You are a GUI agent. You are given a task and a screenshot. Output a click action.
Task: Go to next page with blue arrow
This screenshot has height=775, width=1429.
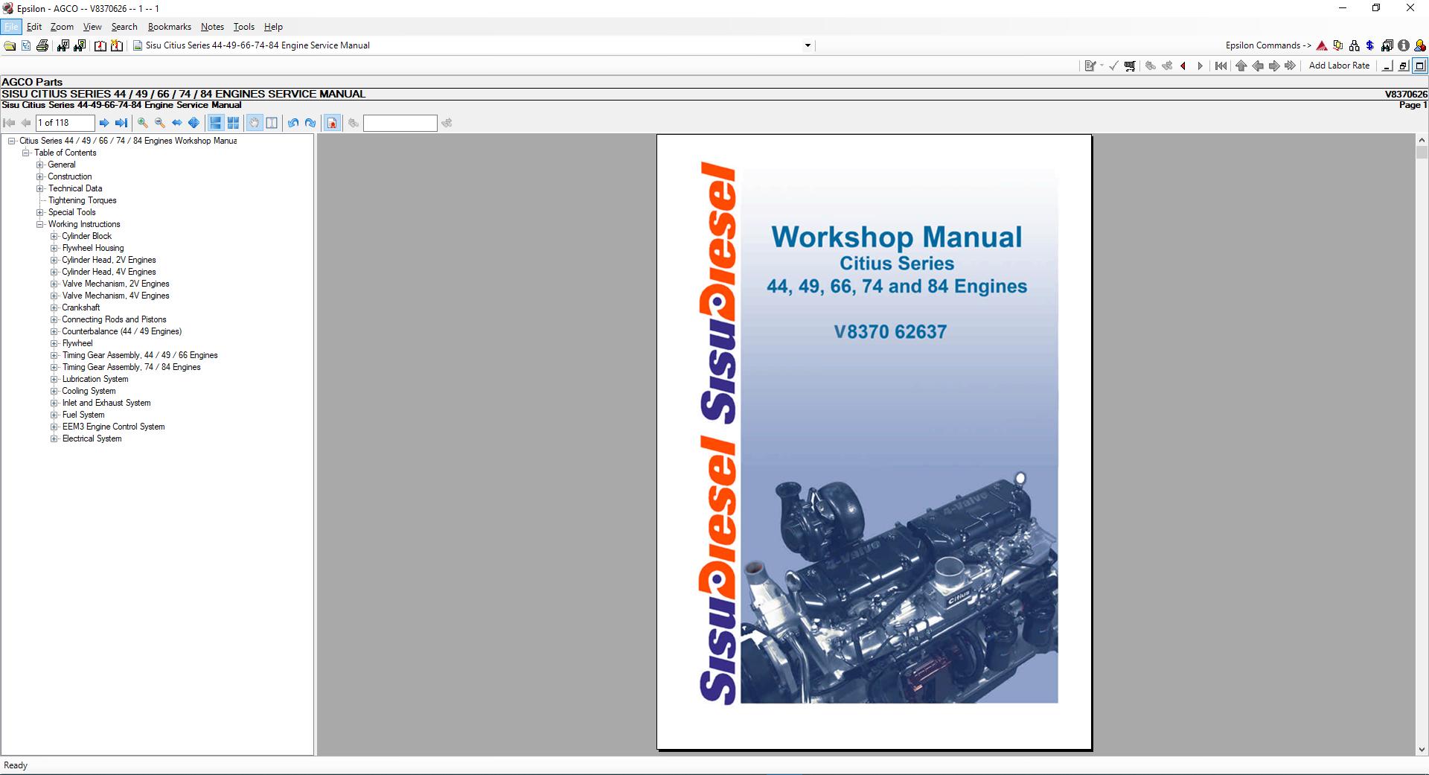tap(104, 123)
